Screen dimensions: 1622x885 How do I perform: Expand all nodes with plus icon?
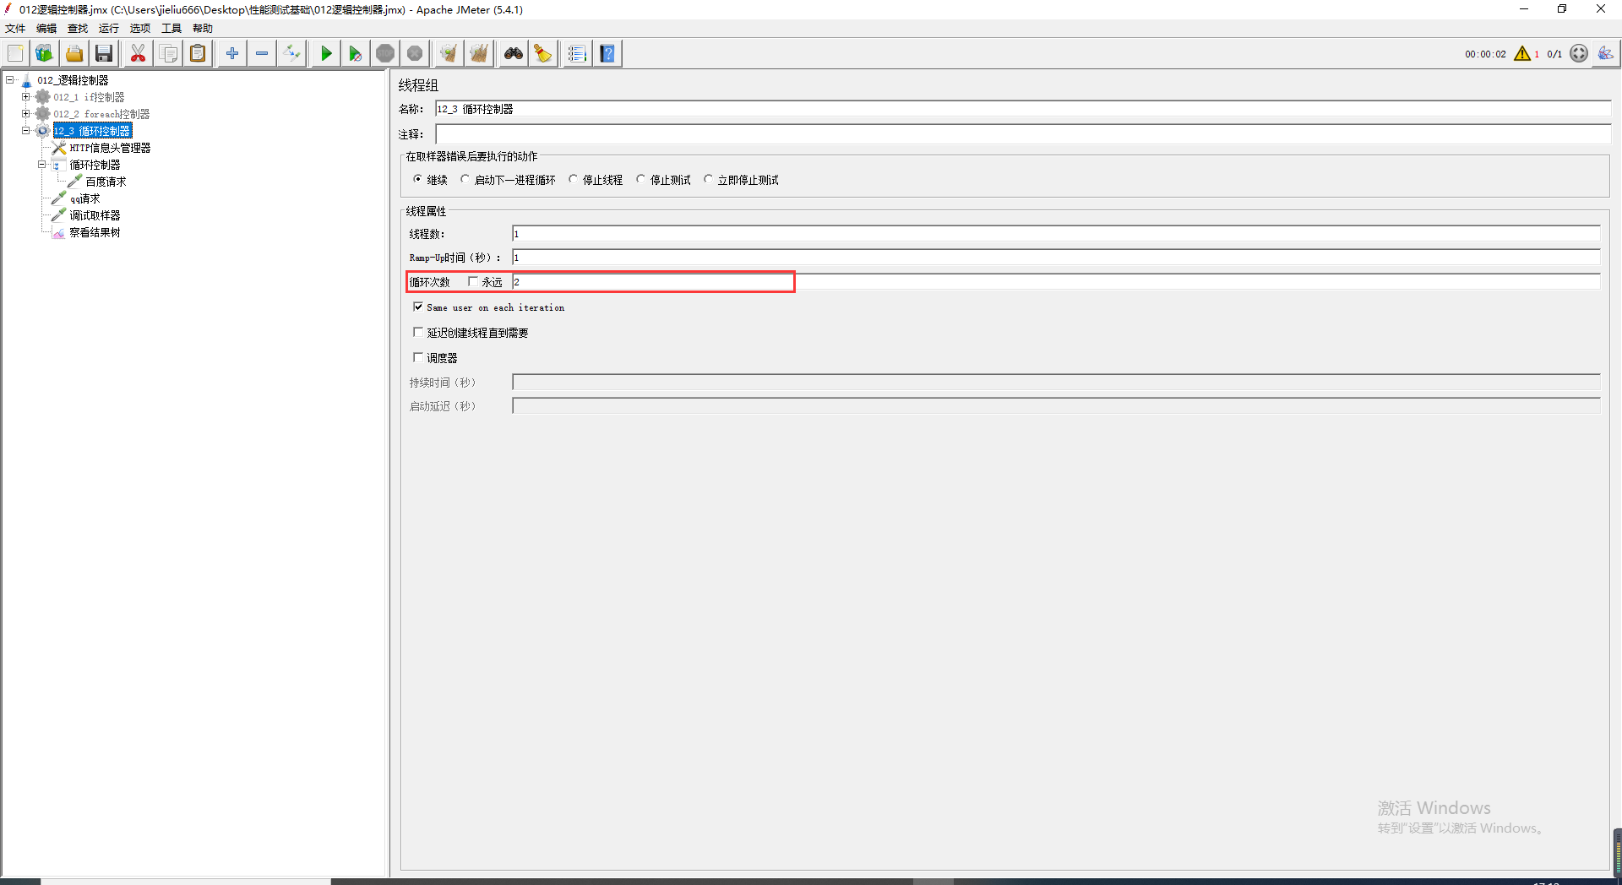(x=232, y=53)
